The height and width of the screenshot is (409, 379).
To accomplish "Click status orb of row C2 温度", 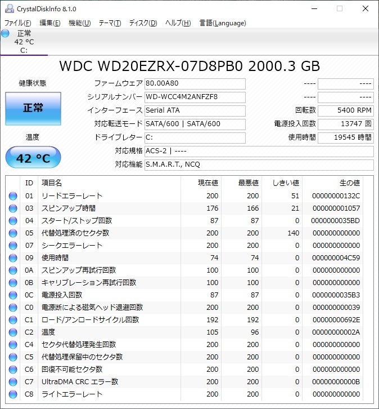I will [x=13, y=332].
